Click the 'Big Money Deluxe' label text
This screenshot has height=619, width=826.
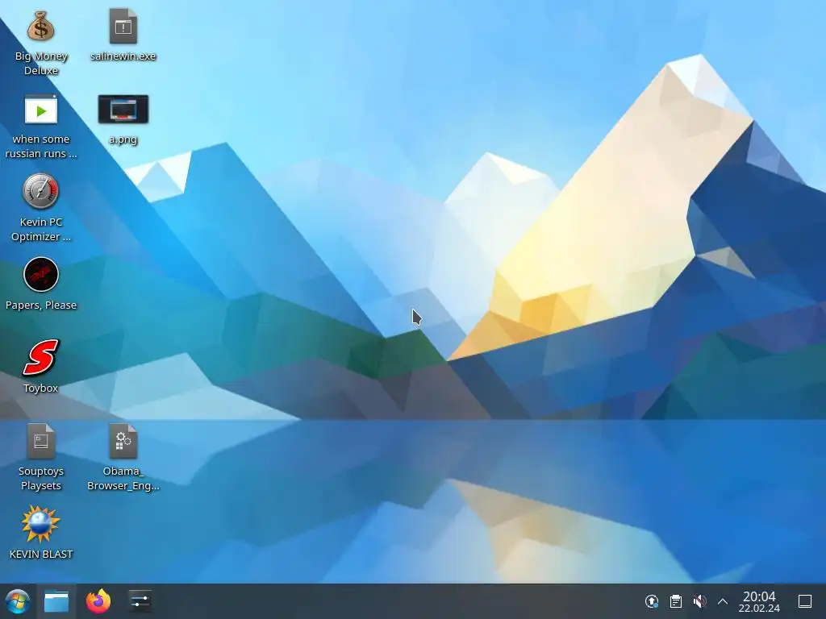(x=41, y=63)
